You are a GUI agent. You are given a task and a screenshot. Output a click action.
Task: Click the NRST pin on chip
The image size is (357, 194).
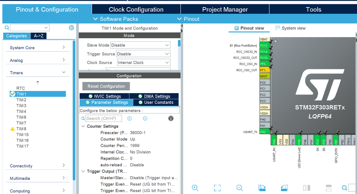coord(265,76)
